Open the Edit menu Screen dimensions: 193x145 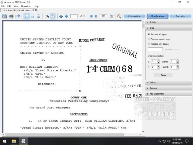pos(9,6)
